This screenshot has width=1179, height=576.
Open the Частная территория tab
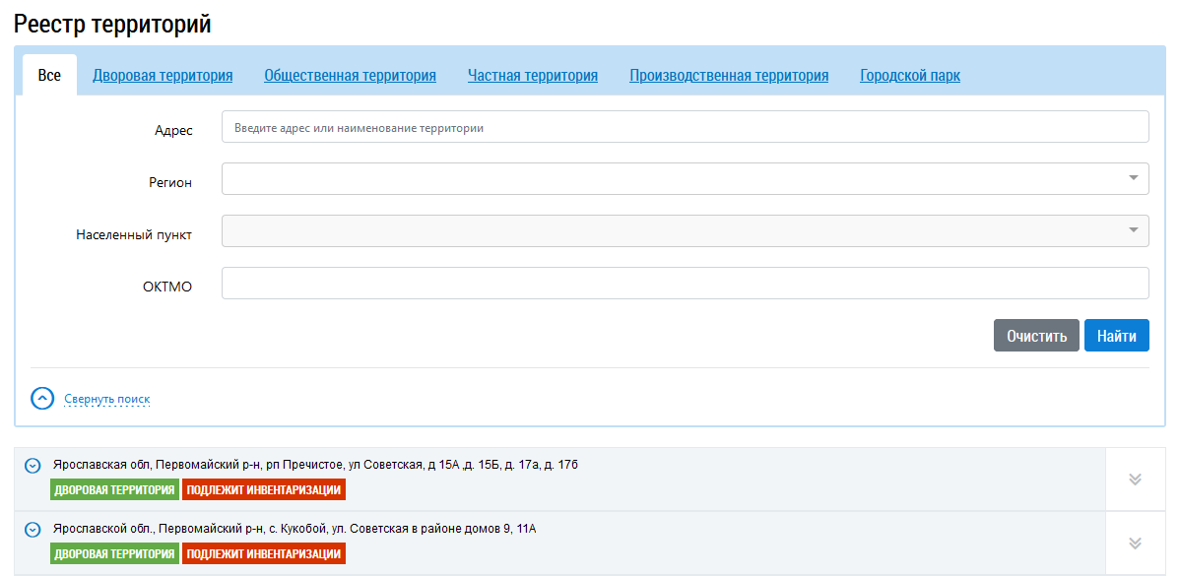point(533,75)
